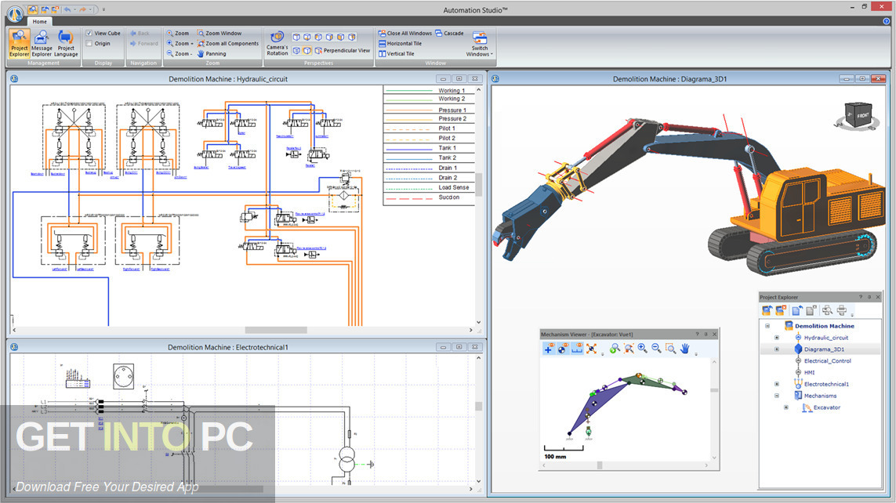
Task: Activate the Panning hand tool
Action: point(212,53)
